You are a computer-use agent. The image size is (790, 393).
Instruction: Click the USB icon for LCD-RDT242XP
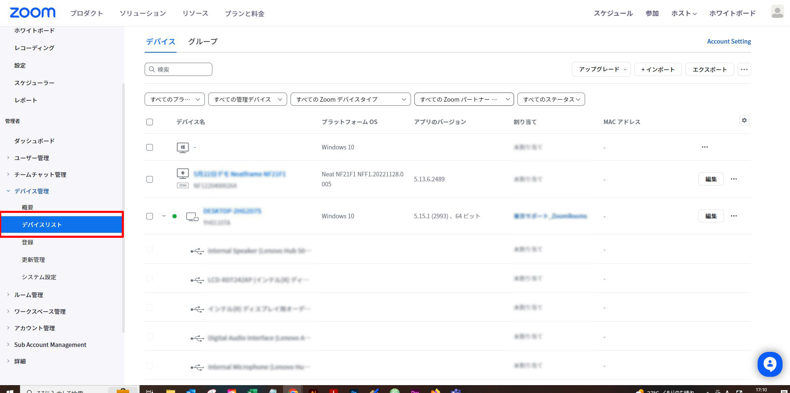(x=197, y=280)
